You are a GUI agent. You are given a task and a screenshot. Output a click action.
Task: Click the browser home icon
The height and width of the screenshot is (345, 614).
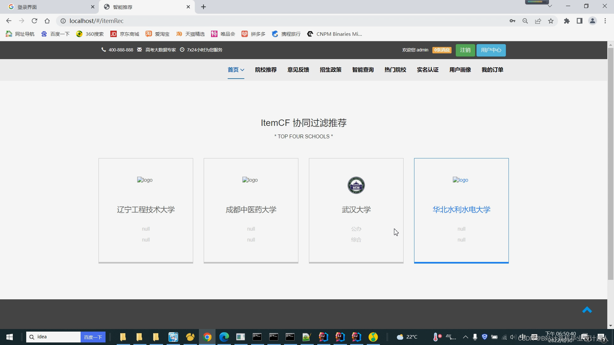pos(47,21)
